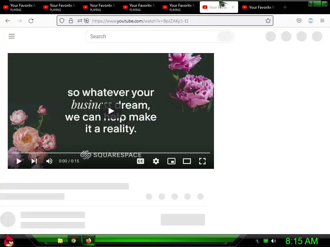Open the Firefox application menu
This screenshot has width=330, height=247.
[322, 21]
